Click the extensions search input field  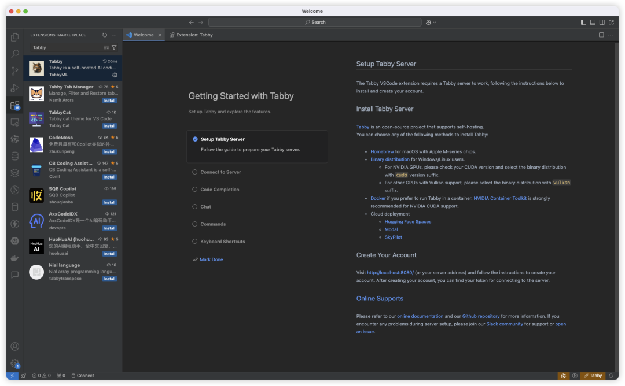(66, 47)
